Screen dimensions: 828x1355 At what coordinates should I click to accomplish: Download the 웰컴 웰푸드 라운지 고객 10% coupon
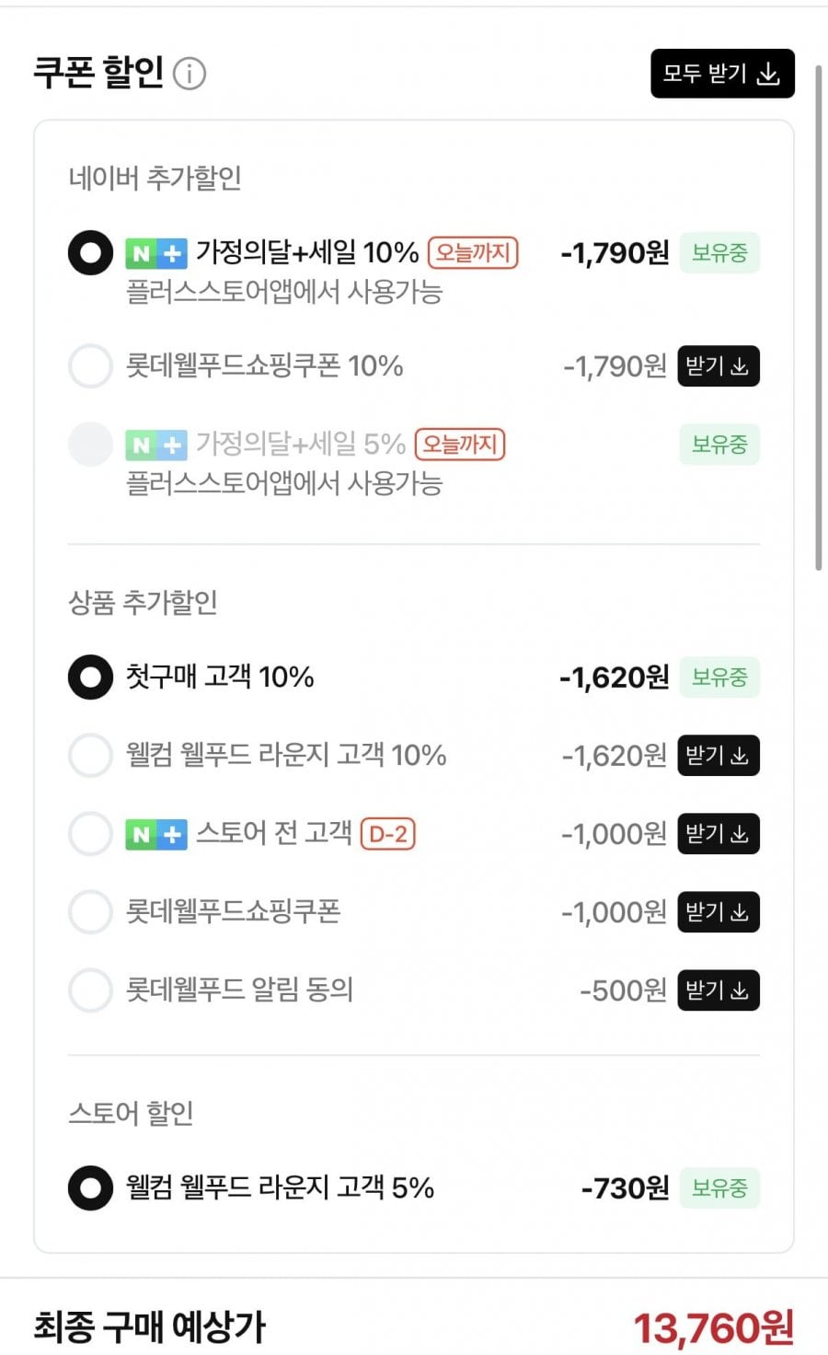(x=718, y=756)
